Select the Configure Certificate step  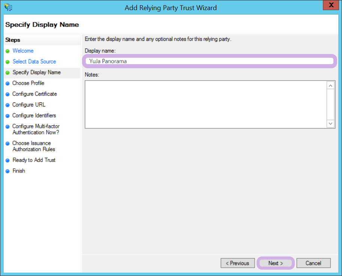tap(34, 94)
